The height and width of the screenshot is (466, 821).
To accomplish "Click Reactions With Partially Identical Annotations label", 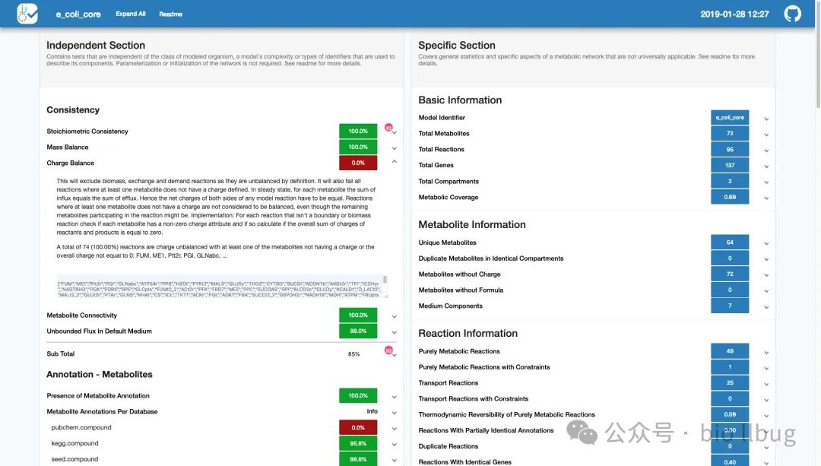I will (486, 430).
